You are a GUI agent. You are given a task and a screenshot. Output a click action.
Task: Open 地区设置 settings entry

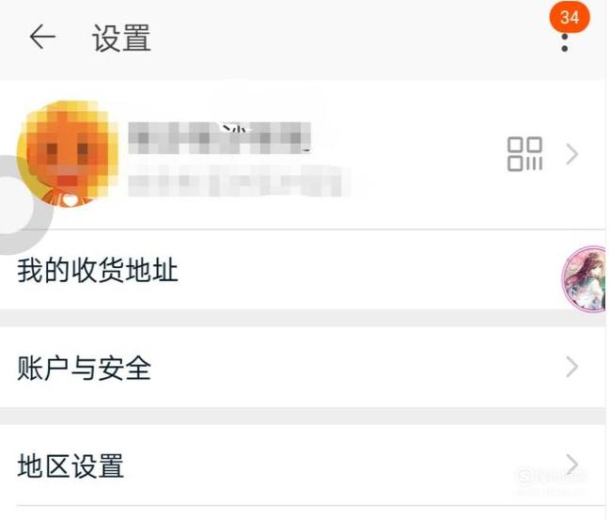(303, 465)
